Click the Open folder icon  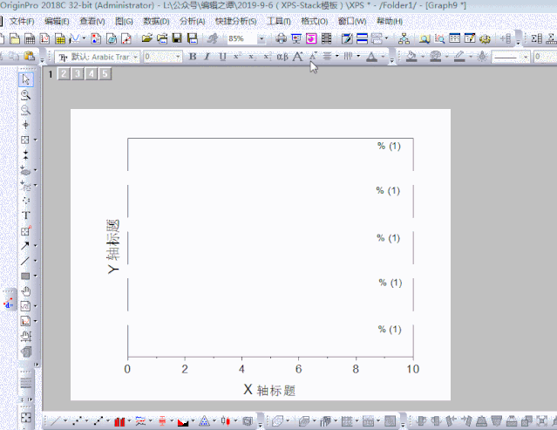[147, 38]
